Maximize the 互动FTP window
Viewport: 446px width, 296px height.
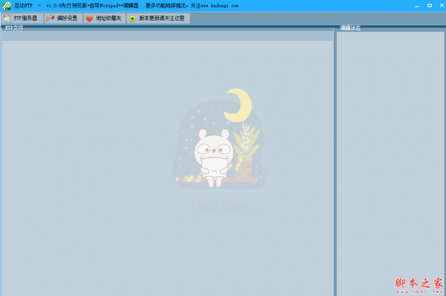point(430,5)
